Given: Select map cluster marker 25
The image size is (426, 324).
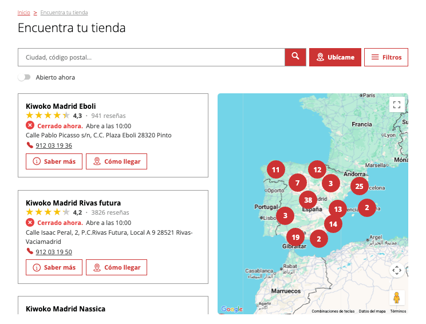Looking at the screenshot, I should 359,186.
